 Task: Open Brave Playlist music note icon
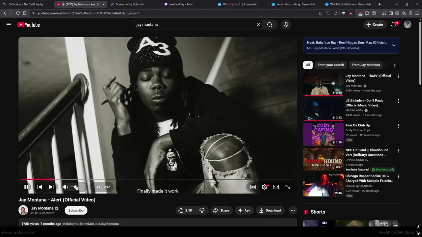click(x=384, y=13)
